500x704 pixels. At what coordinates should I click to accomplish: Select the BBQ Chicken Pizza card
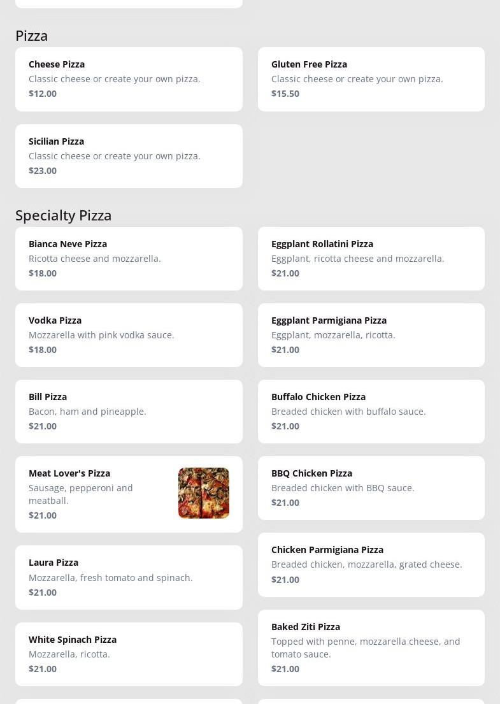371,488
